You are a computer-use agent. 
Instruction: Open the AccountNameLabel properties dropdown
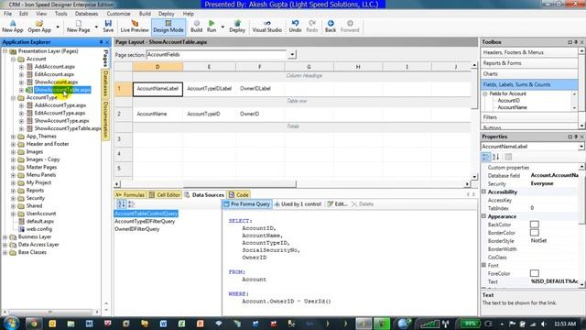(x=581, y=147)
